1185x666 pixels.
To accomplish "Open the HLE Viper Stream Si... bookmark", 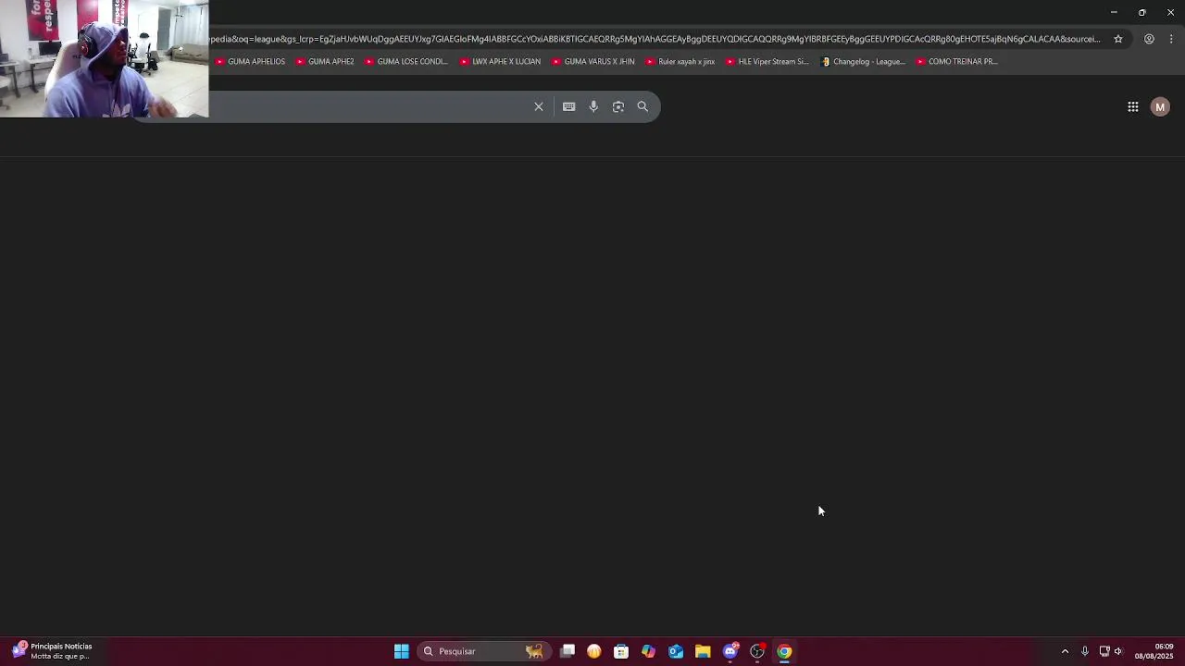I will click(x=767, y=62).
